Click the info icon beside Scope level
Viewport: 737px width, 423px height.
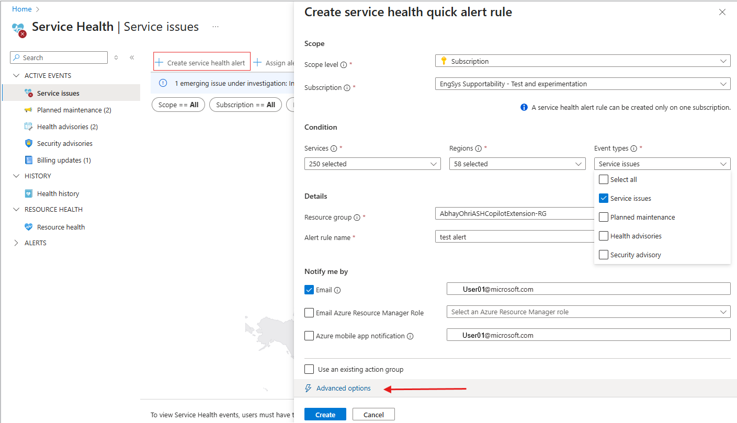344,65
